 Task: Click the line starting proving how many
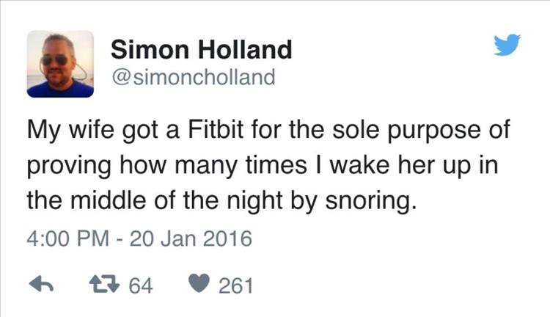click(x=263, y=166)
